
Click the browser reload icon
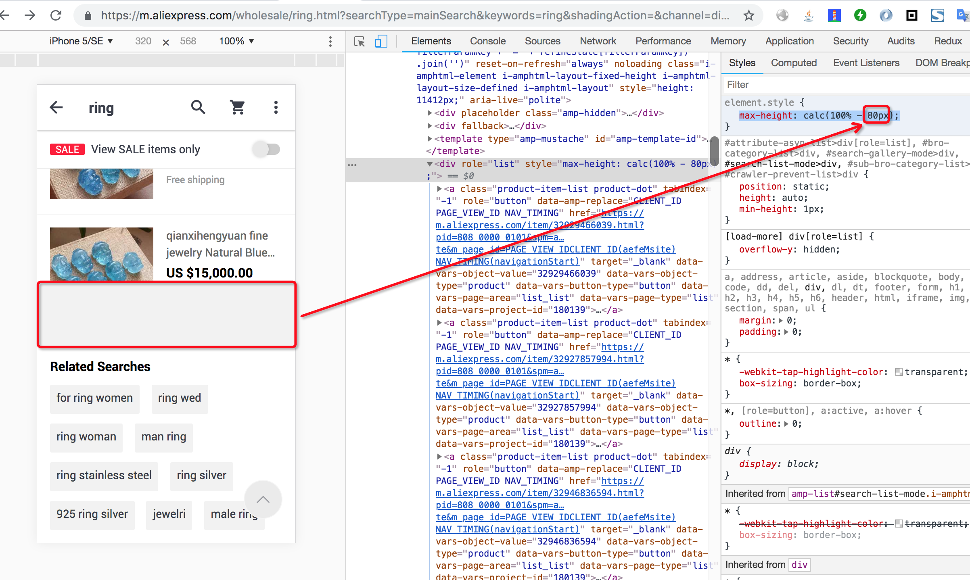(56, 15)
